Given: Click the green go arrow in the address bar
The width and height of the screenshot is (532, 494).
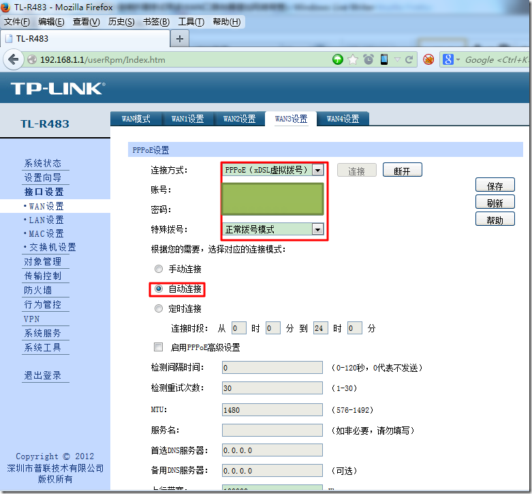Looking at the screenshot, I should click(337, 60).
